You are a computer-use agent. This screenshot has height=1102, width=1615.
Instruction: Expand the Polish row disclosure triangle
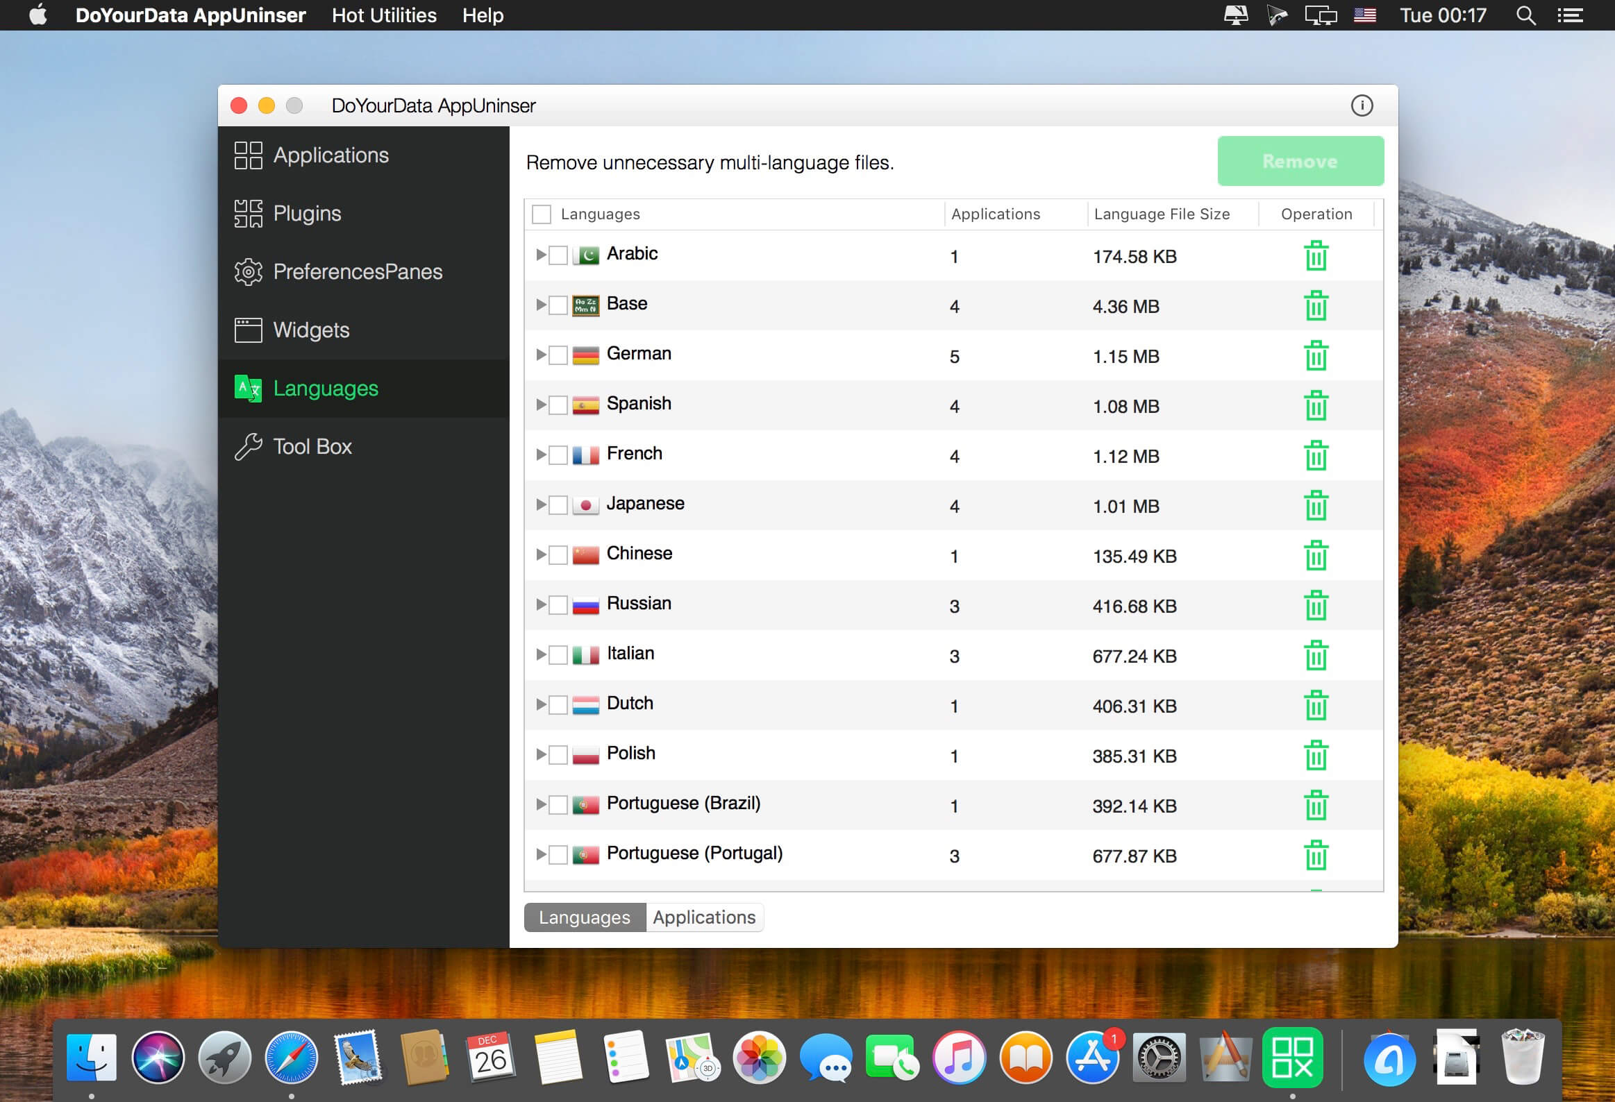[x=541, y=754]
